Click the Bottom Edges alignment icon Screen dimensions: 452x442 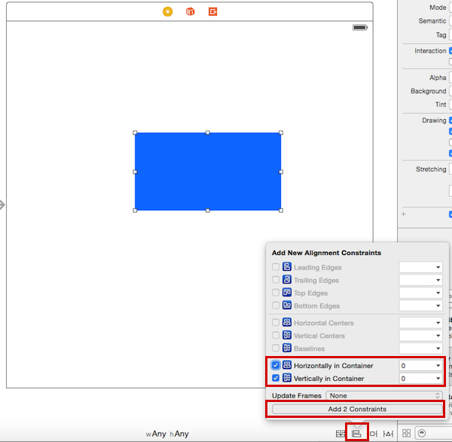click(287, 305)
